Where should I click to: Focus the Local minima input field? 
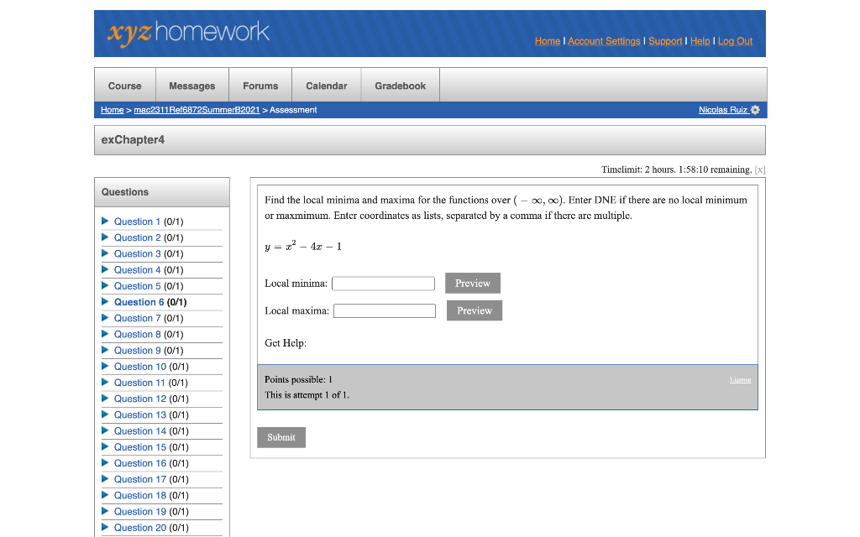click(383, 284)
